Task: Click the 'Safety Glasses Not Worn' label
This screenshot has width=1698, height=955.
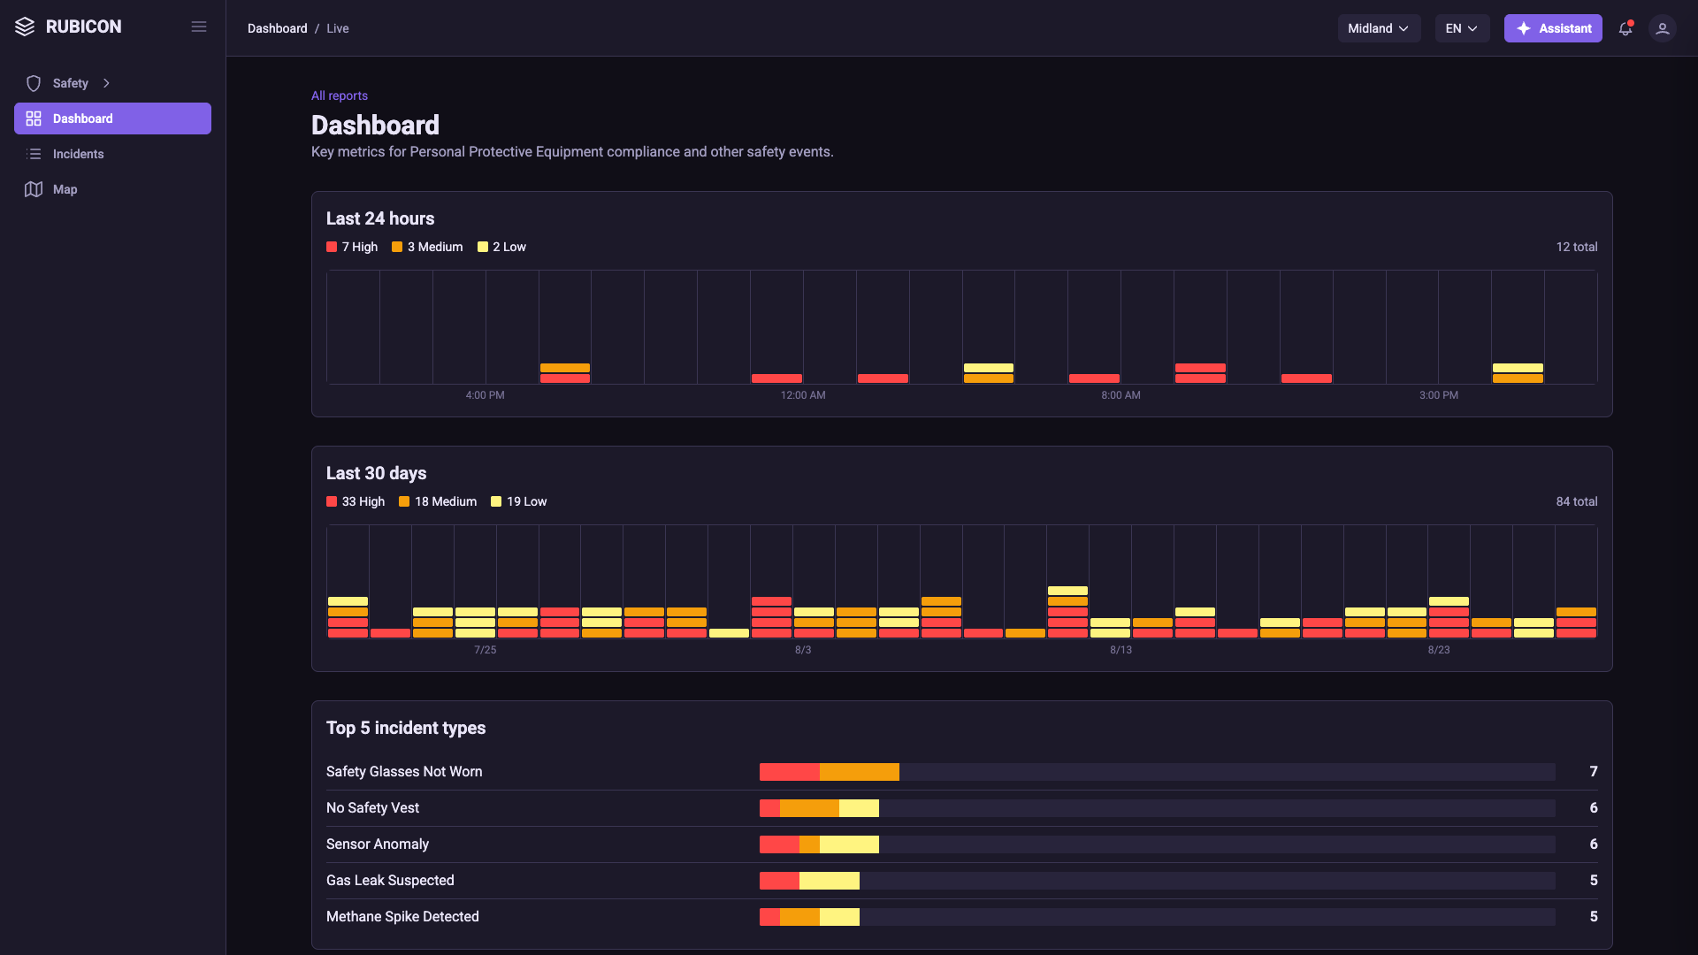Action: click(x=404, y=772)
